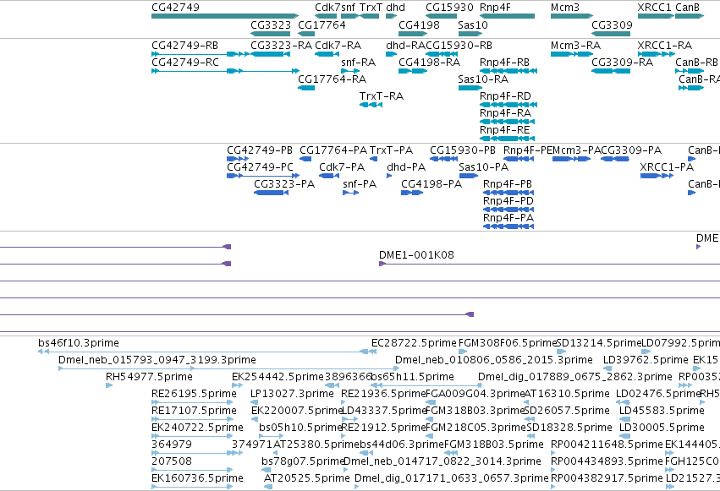Screen dimensions: 720x491
Task: Select the CG42749 gene bar
Action: (x=225, y=16)
